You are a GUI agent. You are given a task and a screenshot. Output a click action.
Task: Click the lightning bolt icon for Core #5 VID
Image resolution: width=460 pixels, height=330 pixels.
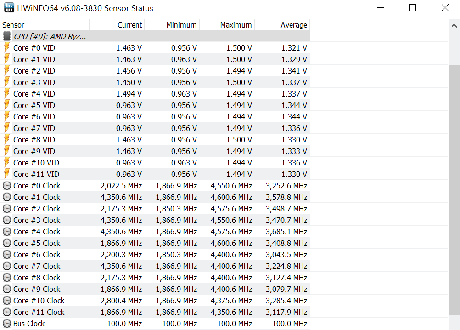point(7,105)
